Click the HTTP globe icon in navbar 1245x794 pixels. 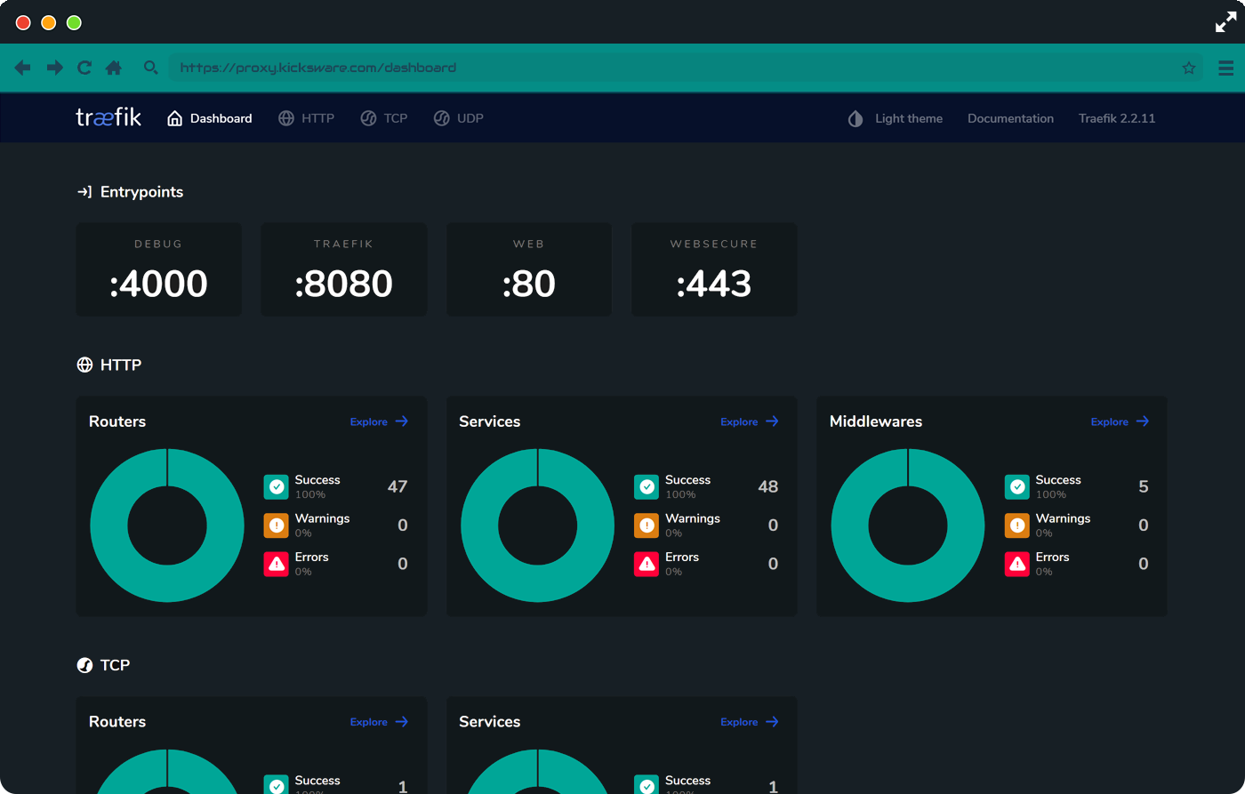coord(286,118)
